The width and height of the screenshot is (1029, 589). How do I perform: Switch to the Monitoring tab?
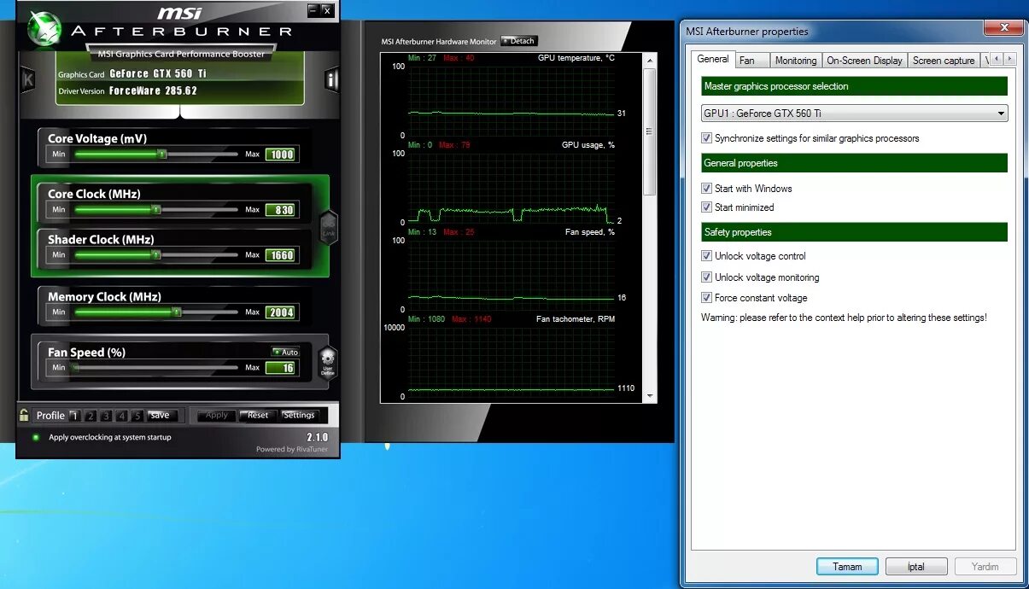(x=796, y=61)
